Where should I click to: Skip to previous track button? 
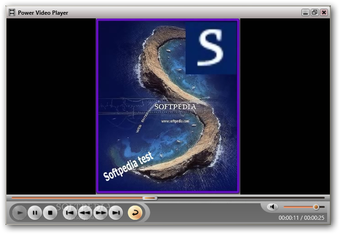70,212
